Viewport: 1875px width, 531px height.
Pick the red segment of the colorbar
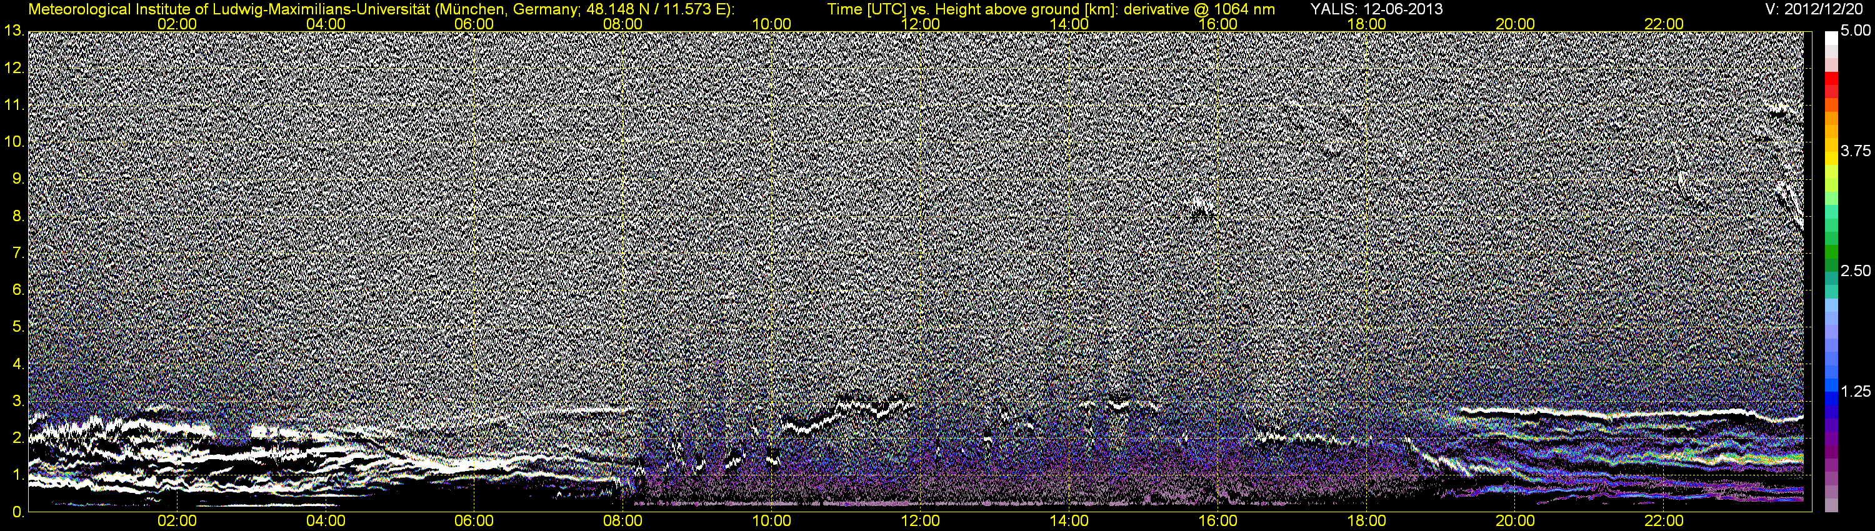coord(1831,79)
